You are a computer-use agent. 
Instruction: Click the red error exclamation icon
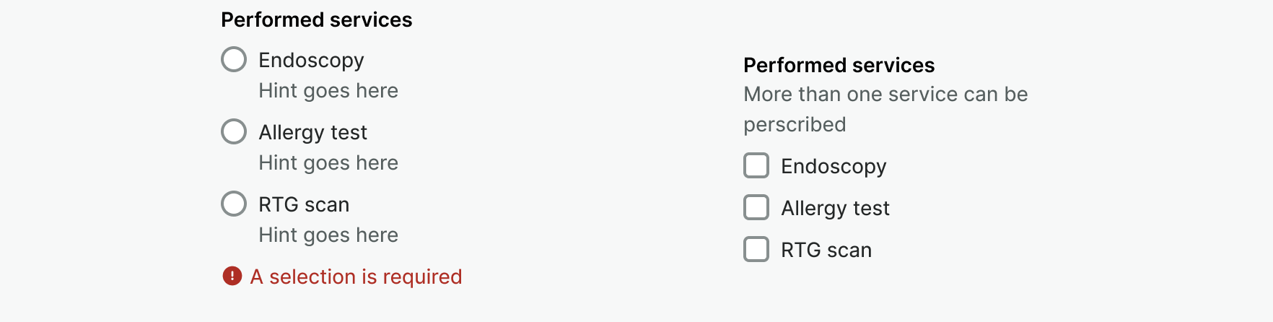tap(232, 276)
